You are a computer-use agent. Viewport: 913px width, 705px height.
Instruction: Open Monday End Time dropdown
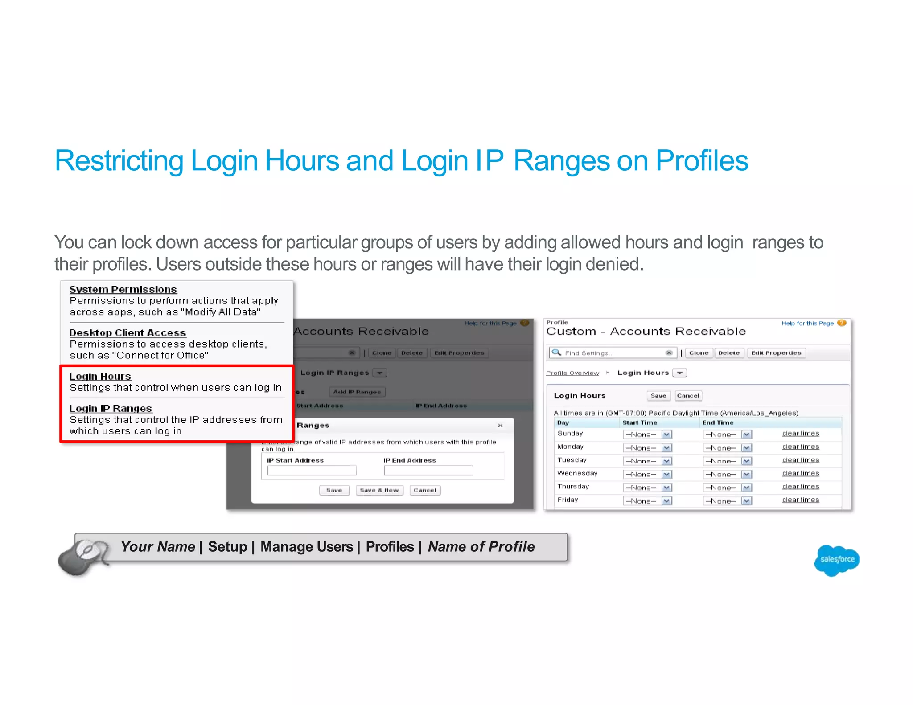point(728,448)
